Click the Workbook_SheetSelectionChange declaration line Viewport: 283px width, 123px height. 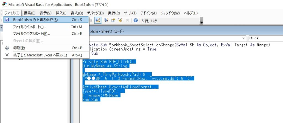[x=179, y=45]
